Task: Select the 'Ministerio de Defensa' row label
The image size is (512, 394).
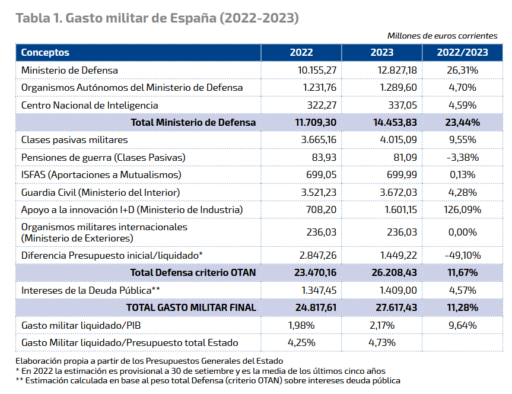Action: [68, 70]
